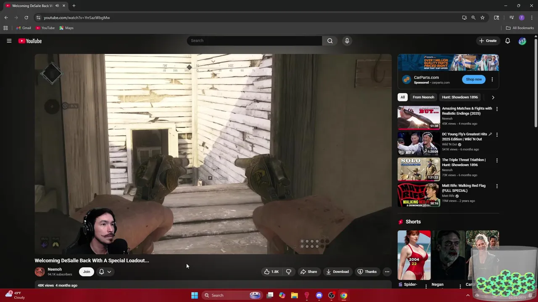
Task: Start voice search with the microphone
Action: pos(347,41)
